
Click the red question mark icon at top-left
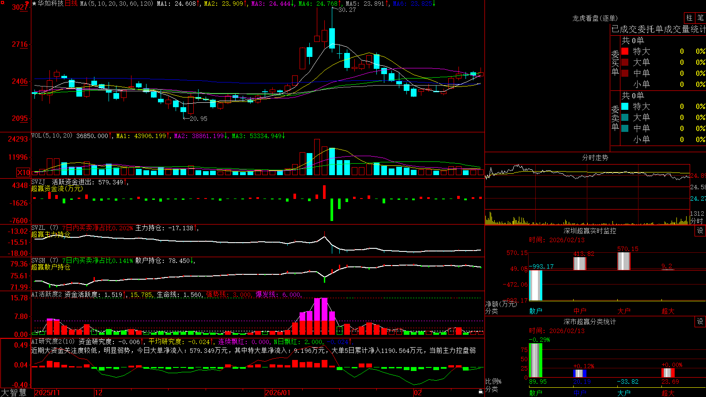pyautogui.click(x=27, y=4)
